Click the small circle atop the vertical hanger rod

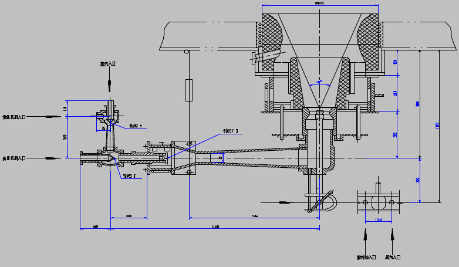[x=187, y=52]
